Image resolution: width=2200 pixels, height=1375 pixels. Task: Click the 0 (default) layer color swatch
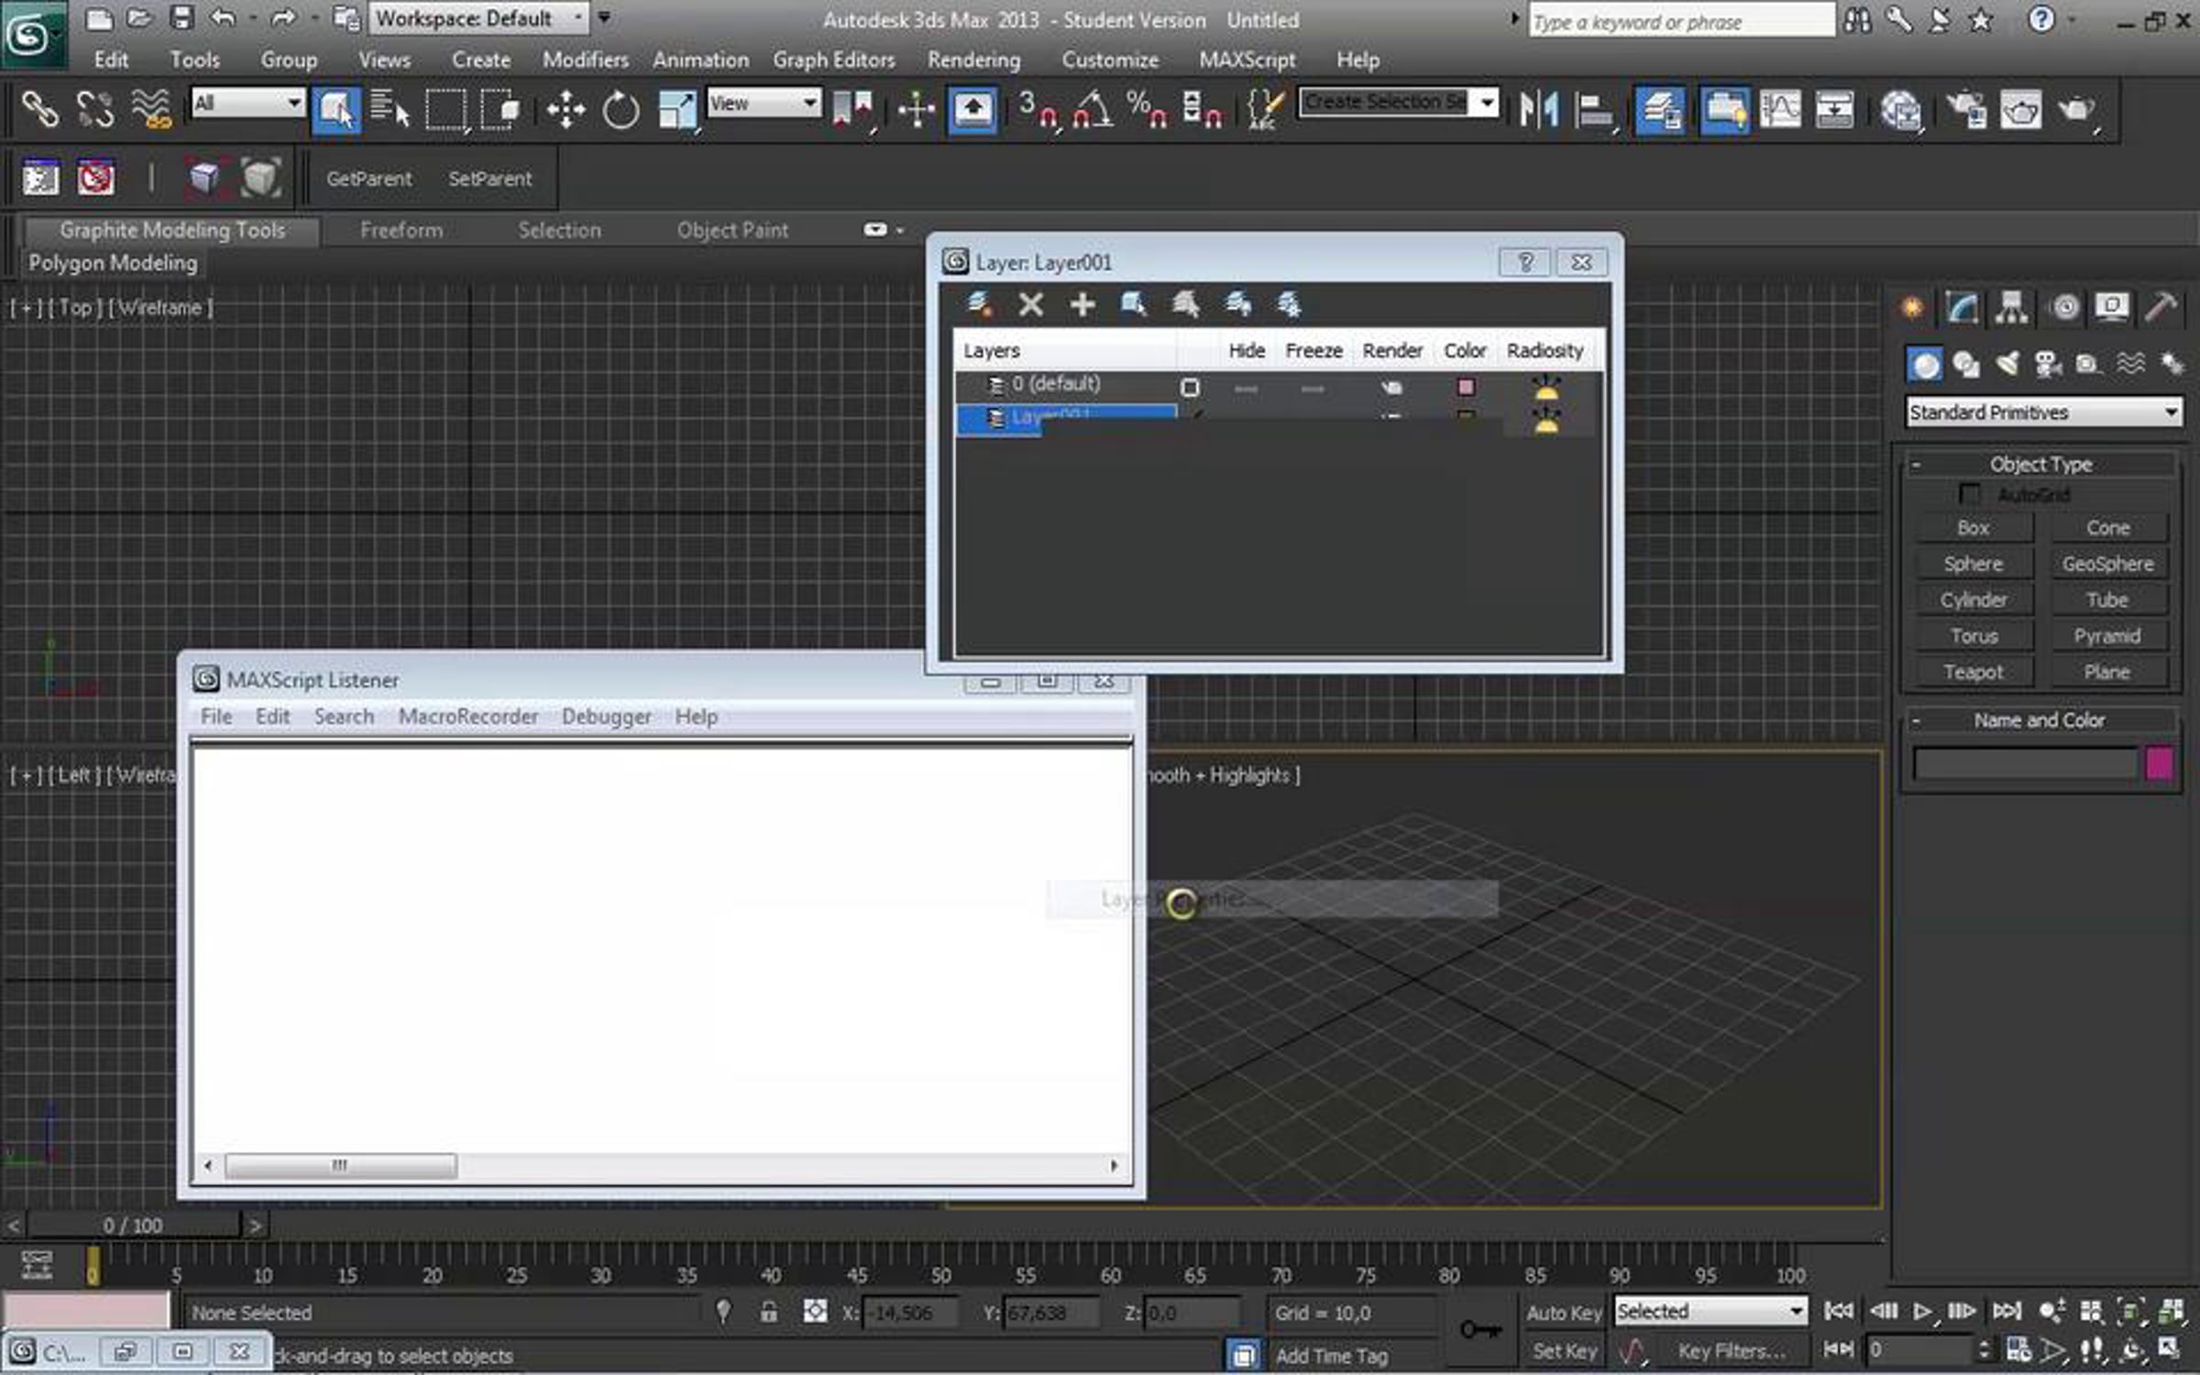(1466, 387)
